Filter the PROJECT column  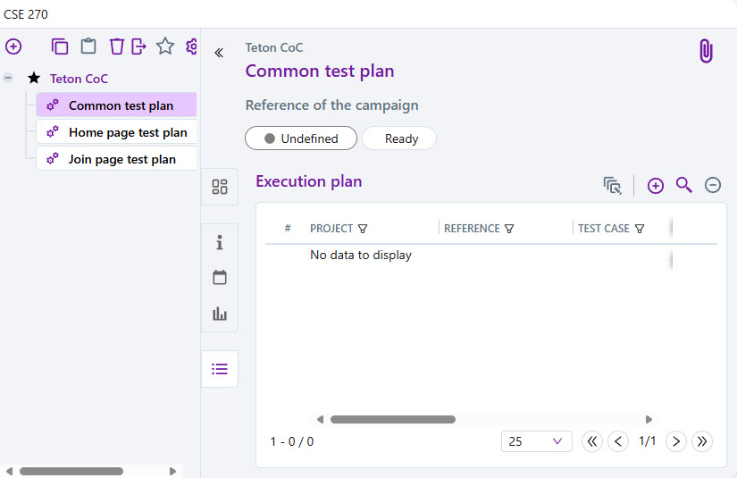363,229
